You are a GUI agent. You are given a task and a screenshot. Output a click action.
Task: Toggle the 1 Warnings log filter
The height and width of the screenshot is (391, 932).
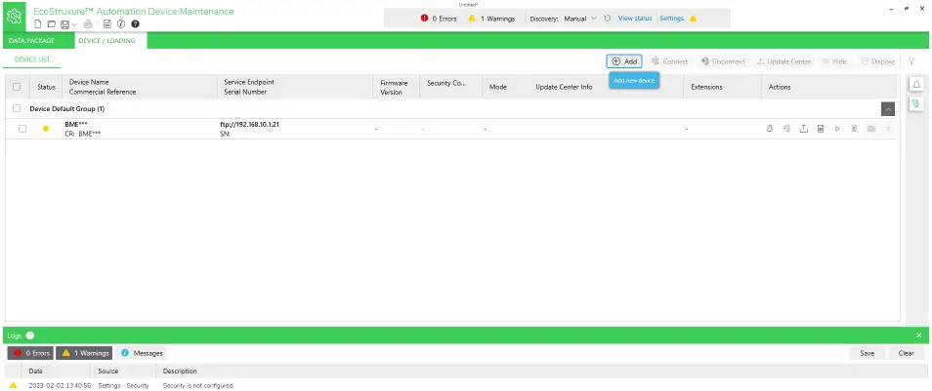click(x=84, y=353)
